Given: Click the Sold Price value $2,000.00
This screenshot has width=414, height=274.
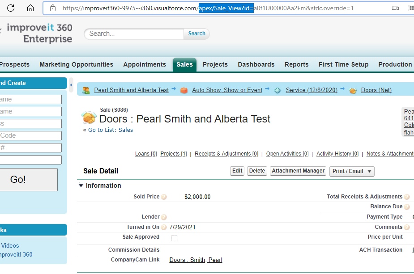Looking at the screenshot, I should (x=197, y=197).
